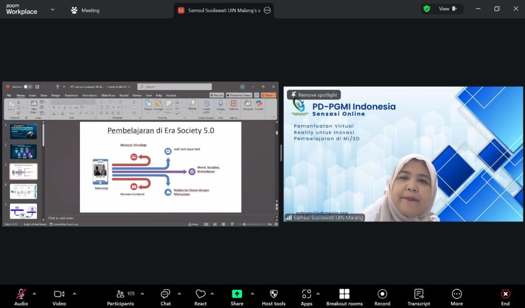Open the Transcript option
The width and height of the screenshot is (525, 308).
tap(419, 294)
